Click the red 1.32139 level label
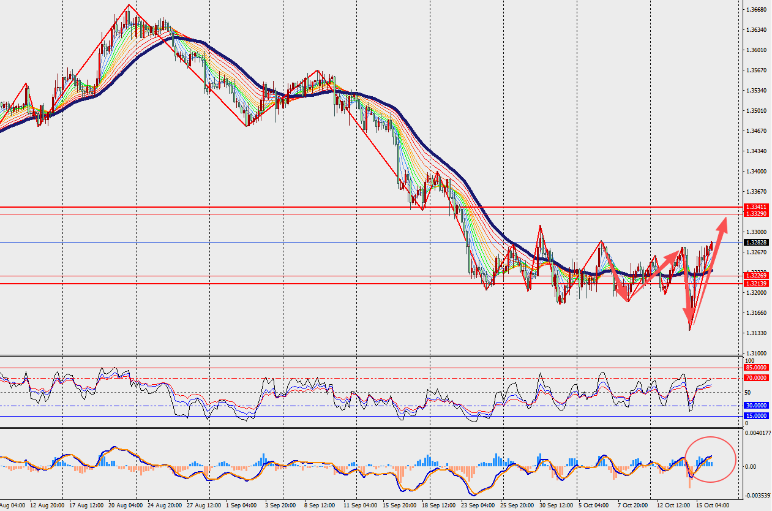 pos(756,283)
